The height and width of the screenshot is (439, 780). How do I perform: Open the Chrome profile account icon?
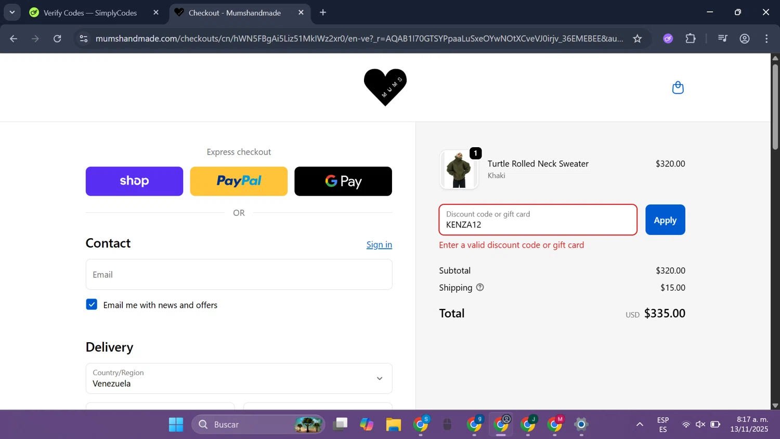pyautogui.click(x=745, y=38)
